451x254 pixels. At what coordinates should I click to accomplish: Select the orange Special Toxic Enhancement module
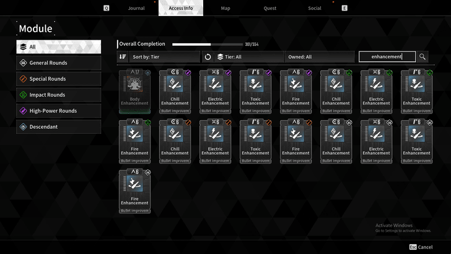(255, 141)
